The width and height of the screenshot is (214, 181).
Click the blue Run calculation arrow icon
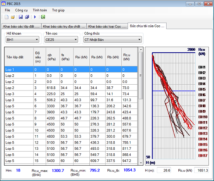35,17
